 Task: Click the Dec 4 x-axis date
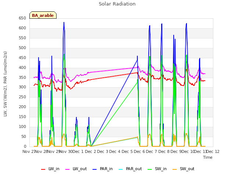click(115, 151)
